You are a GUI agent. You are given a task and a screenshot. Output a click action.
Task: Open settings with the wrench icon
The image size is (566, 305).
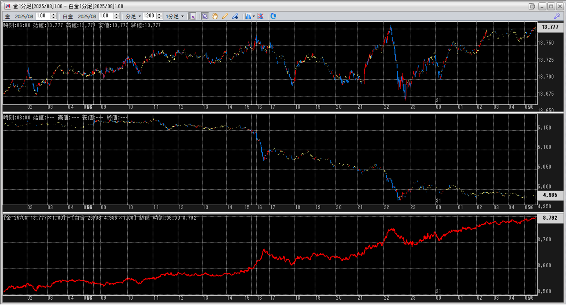click(557, 16)
